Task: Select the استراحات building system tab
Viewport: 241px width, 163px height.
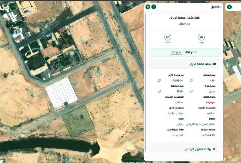Action: (x=176, y=52)
